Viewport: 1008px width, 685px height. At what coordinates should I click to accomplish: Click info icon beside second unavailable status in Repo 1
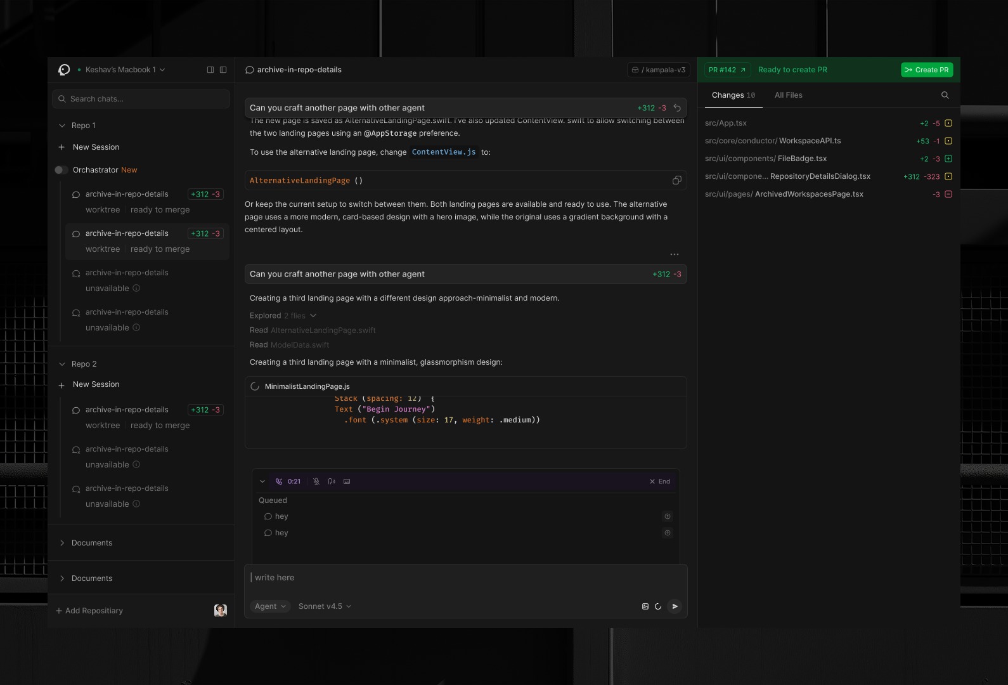(x=136, y=328)
